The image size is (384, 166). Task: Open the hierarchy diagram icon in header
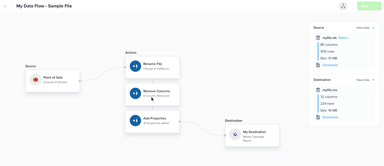coord(343,6)
